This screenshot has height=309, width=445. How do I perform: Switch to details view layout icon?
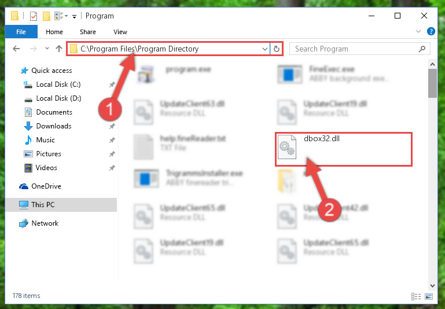416,296
